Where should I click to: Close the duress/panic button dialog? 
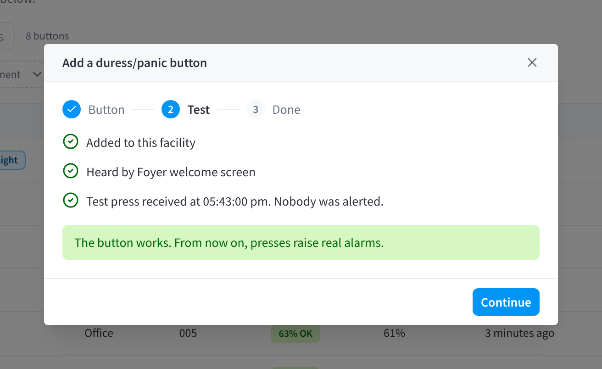532,62
